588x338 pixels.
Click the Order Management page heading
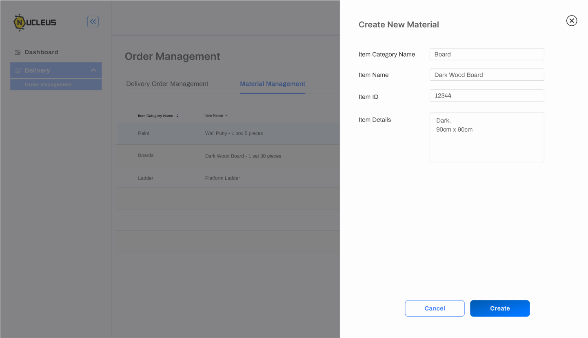(173, 56)
